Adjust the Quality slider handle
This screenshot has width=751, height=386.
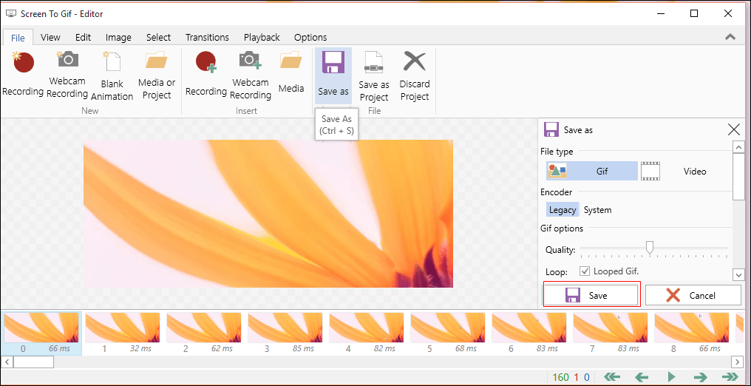coord(650,247)
